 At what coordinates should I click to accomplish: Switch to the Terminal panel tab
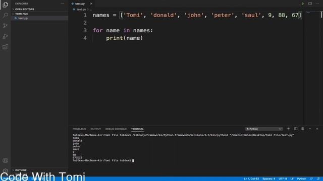tap(137, 129)
